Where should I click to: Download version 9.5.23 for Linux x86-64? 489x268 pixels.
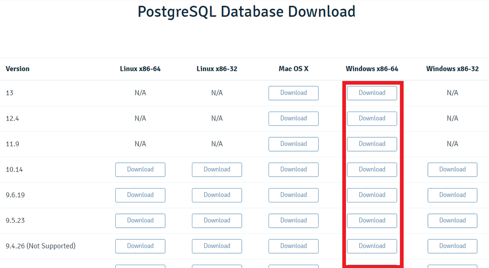140,220
